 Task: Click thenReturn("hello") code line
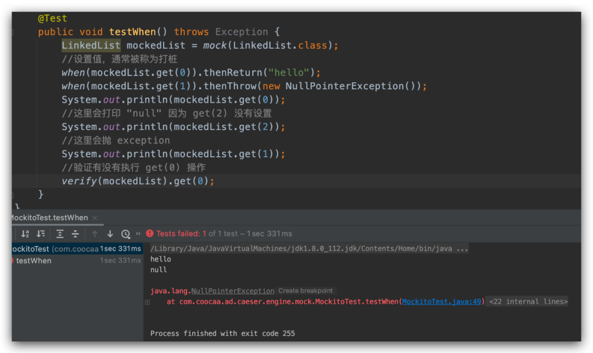(x=191, y=72)
